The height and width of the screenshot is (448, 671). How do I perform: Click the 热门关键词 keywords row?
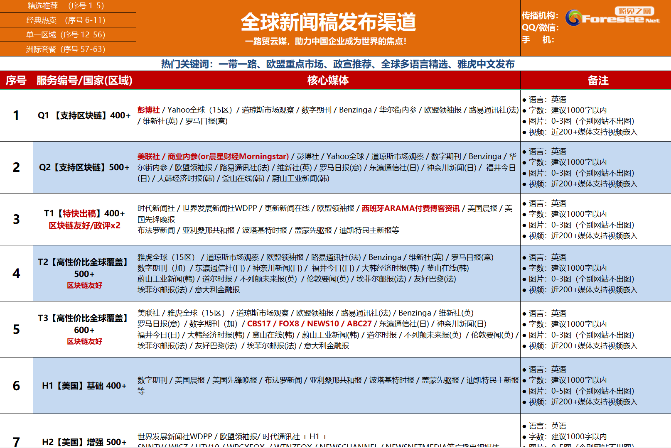point(337,64)
